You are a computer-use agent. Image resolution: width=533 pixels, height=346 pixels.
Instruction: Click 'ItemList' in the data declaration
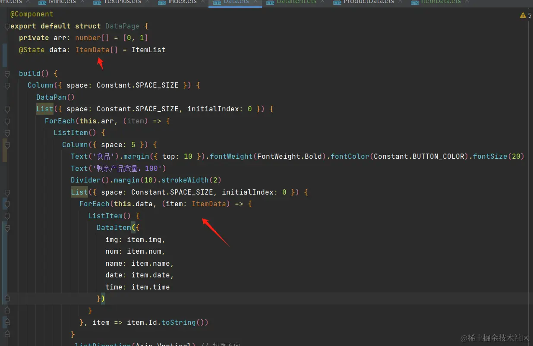tap(148, 50)
